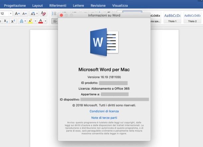Viewport: 203px width, 147px height.
Task: Apply superscript formatting
Action: coord(13,21)
